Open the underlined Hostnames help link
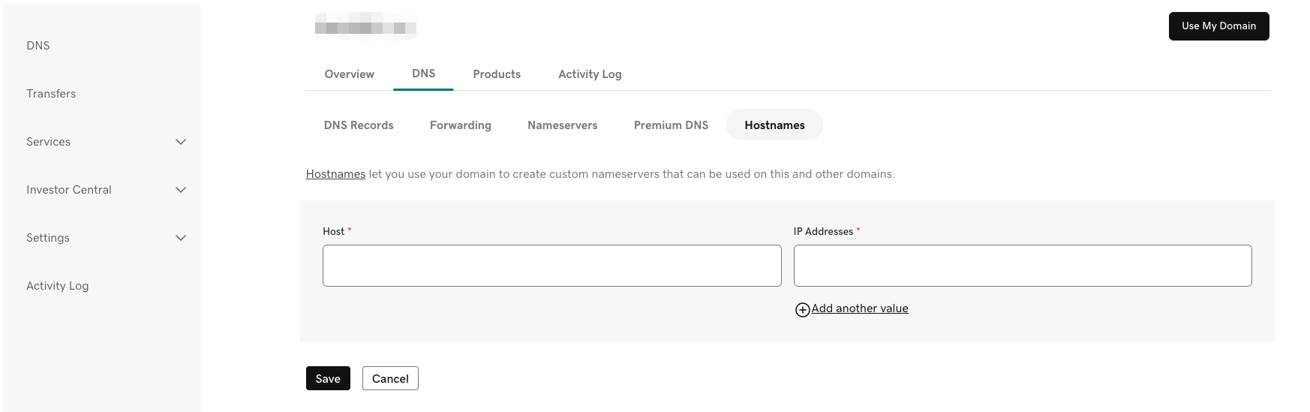Viewport: 1310px width, 412px height. (335, 174)
